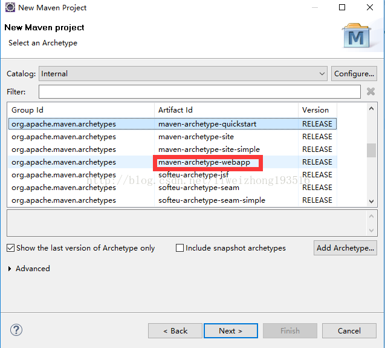Click description box scroll down arrow

pos(371,231)
